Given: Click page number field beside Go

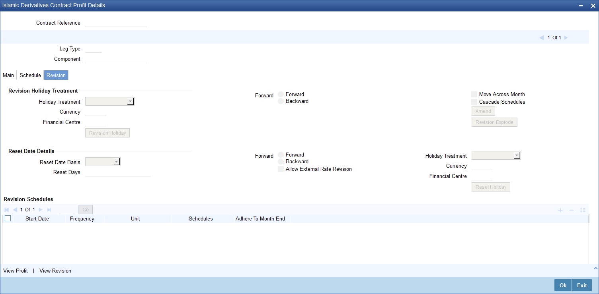Looking at the screenshot, I should [67, 210].
